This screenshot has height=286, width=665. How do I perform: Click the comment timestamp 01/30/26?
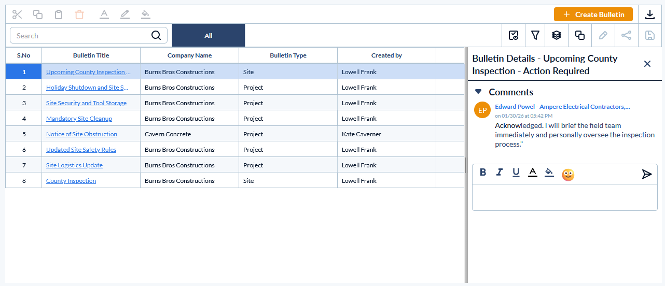(x=524, y=116)
